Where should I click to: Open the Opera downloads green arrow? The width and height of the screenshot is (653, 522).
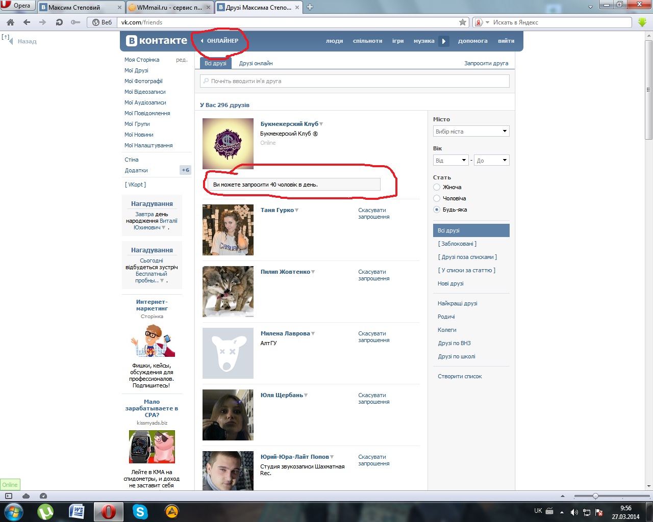(x=642, y=22)
